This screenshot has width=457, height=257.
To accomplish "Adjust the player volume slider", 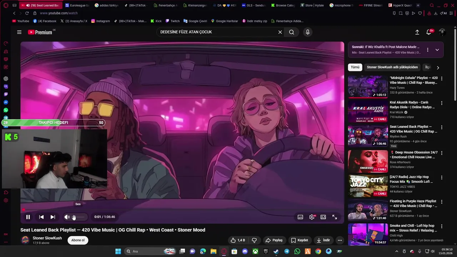I will click(x=79, y=217).
